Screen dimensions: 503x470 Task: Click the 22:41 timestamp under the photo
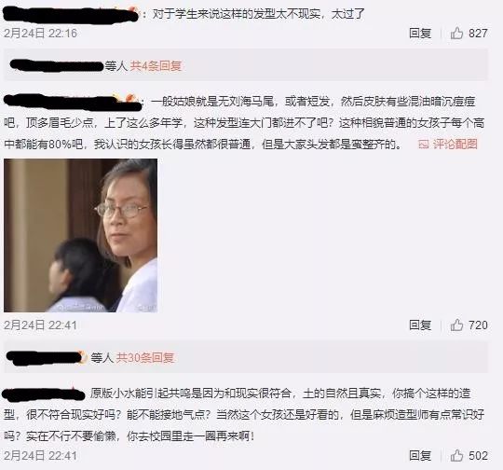(x=40, y=325)
